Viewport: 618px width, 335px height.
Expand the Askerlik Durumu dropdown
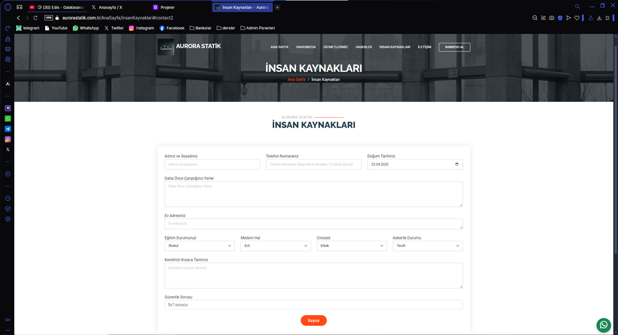coord(427,246)
